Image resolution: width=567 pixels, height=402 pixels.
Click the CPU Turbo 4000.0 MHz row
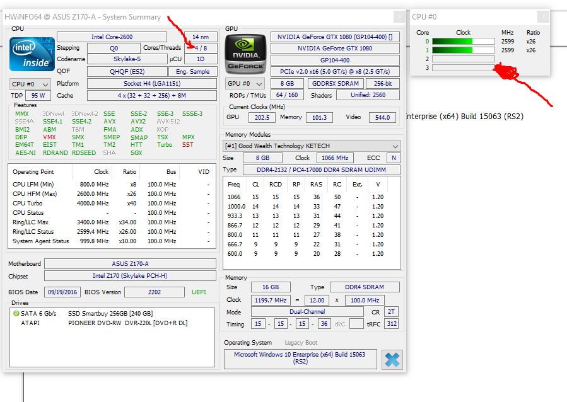112,204
